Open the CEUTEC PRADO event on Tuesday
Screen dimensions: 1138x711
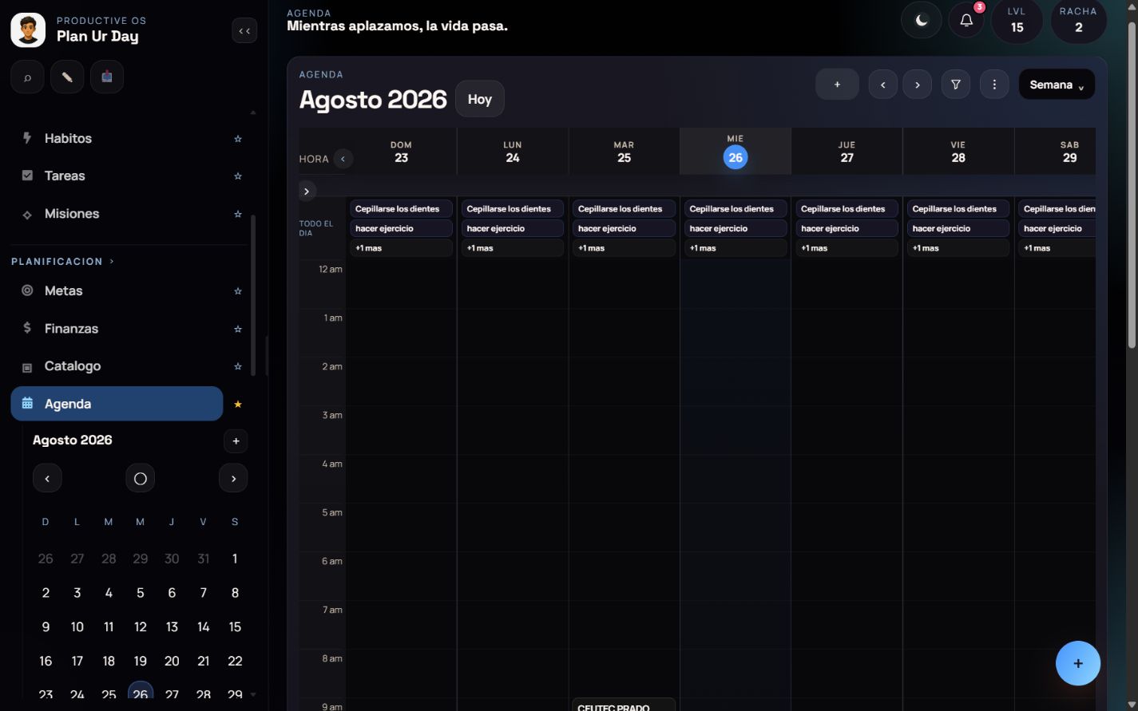pyautogui.click(x=624, y=705)
